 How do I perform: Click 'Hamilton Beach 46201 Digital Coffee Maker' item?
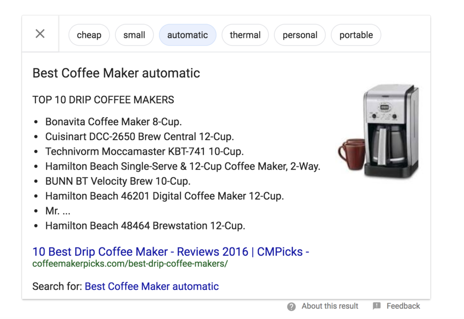[164, 196]
